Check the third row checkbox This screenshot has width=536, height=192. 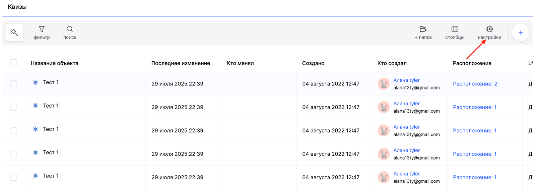pos(13,130)
